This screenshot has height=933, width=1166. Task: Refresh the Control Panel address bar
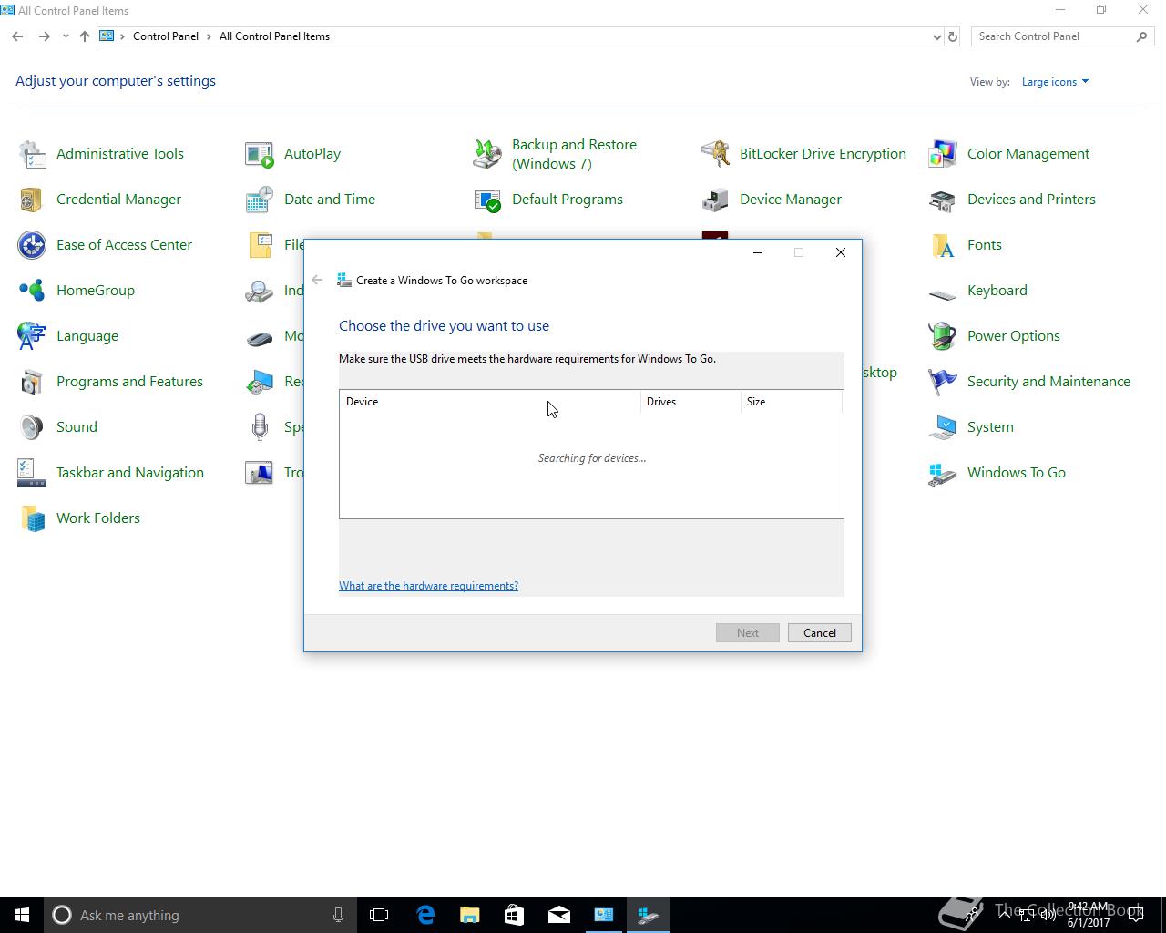click(x=953, y=36)
